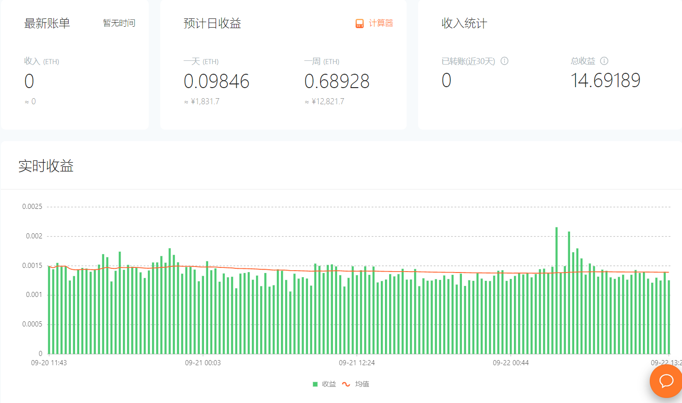This screenshot has width=682, height=403.
Task: Click the 09-21 00:03 axis label
Action: pyautogui.click(x=203, y=363)
